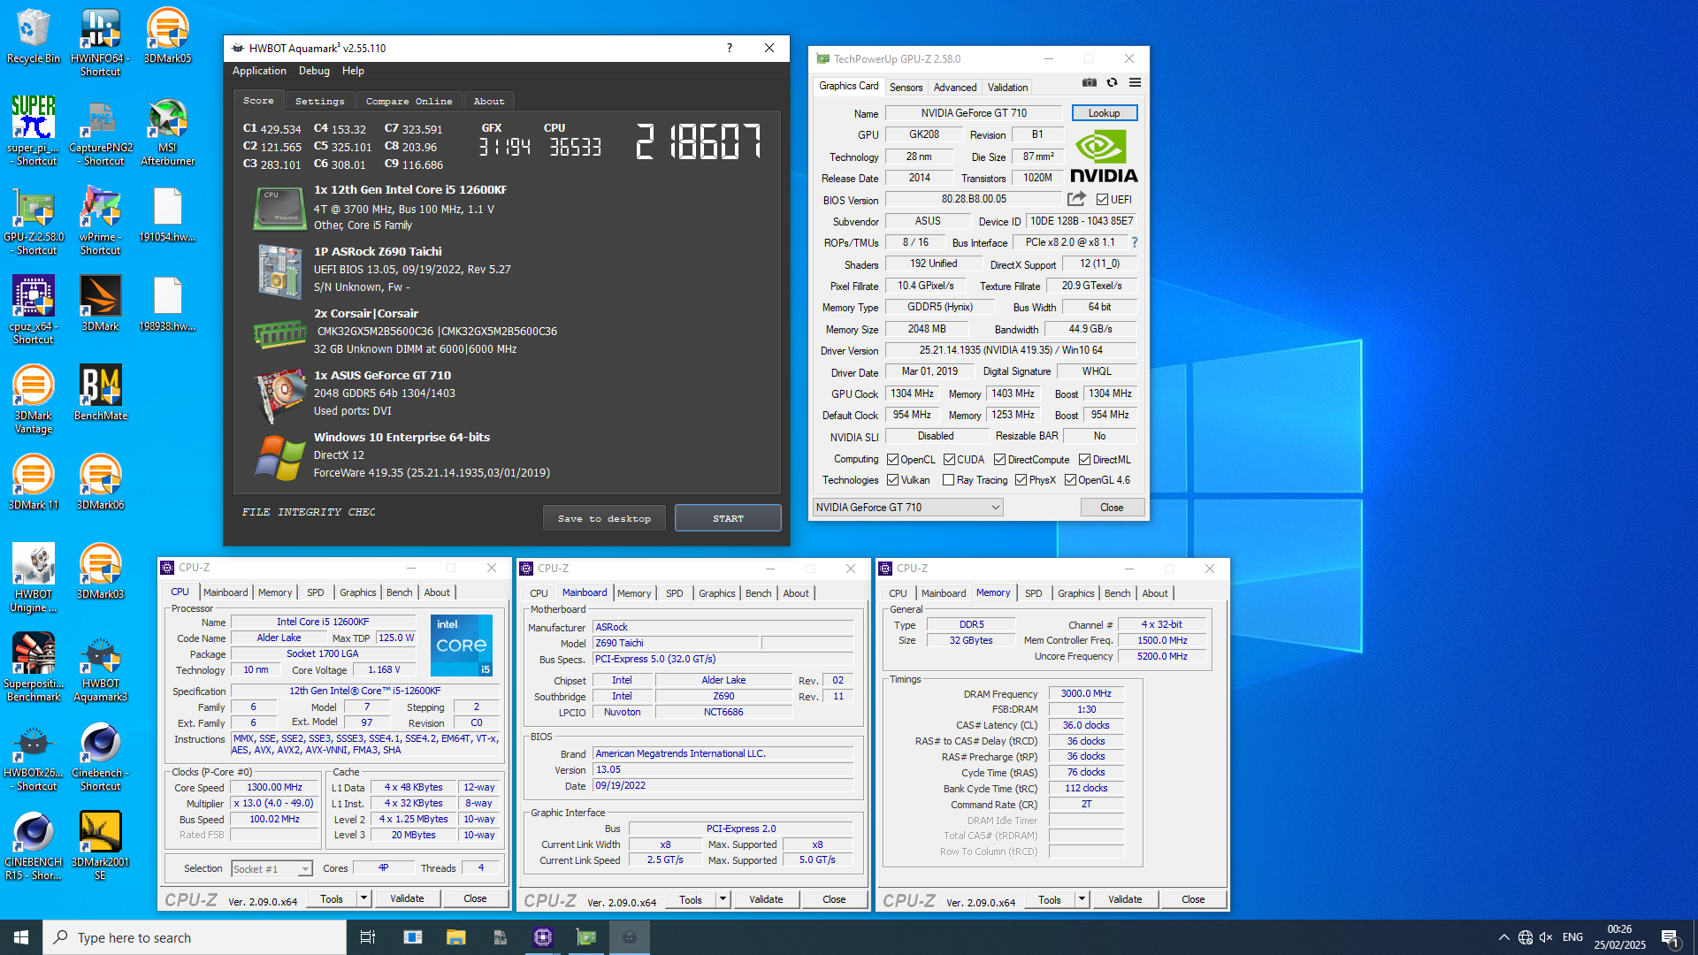The width and height of the screenshot is (1698, 955).
Task: Launch GPU-Z.2.58.0 shortcut icon
Action: click(34, 221)
